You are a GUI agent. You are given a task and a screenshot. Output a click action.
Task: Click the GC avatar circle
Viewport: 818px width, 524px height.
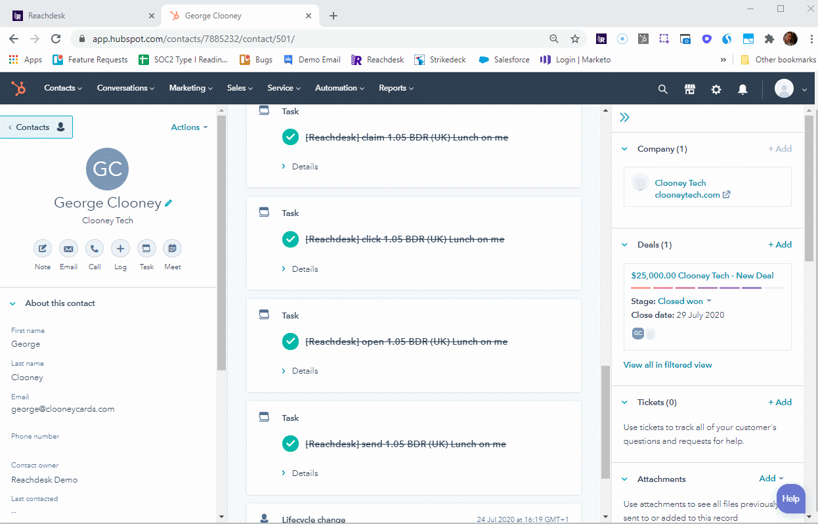pos(108,169)
